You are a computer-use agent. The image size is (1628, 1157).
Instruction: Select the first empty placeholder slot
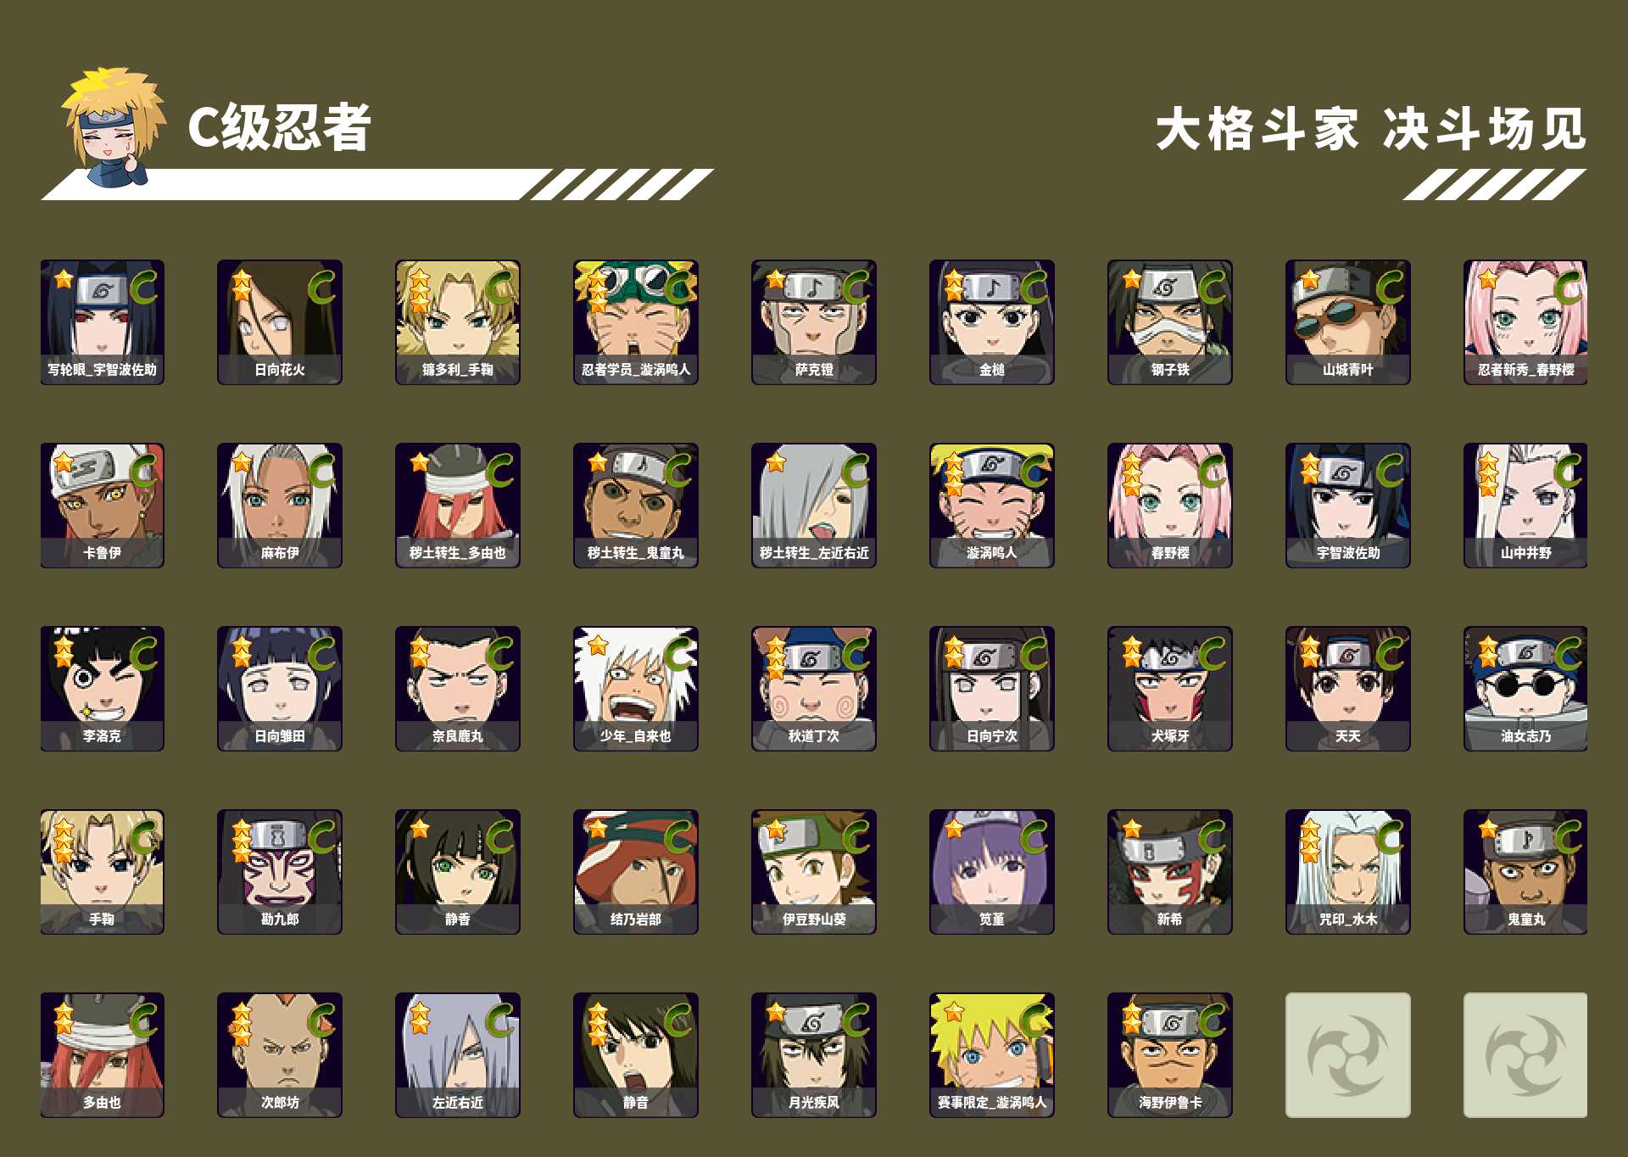tap(1348, 1055)
